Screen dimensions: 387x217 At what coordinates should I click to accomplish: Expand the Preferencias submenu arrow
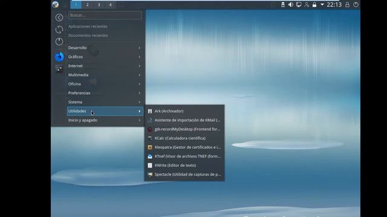[140, 93]
